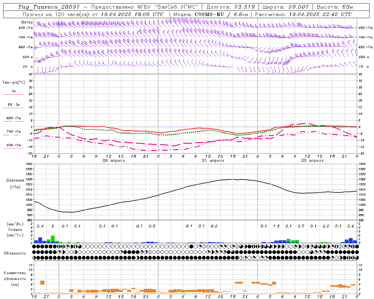The height and width of the screenshot is (299, 374).
Task: Select 500 гПа label in temperature legend
Action: click(14, 145)
